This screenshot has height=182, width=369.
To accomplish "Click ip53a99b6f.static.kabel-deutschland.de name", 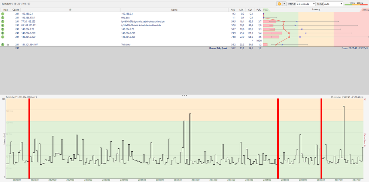I will [x=141, y=25].
